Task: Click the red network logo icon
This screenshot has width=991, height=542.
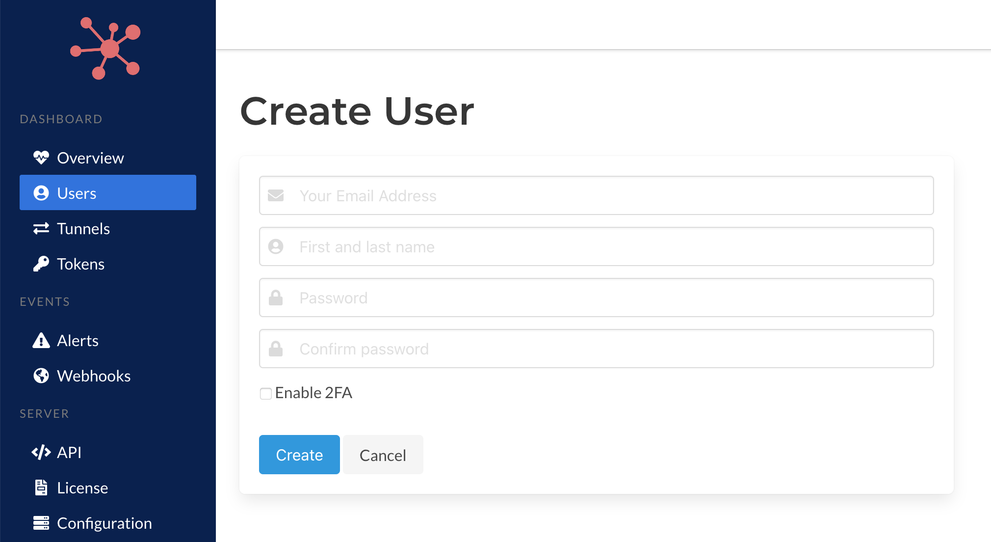Action: 105,48
